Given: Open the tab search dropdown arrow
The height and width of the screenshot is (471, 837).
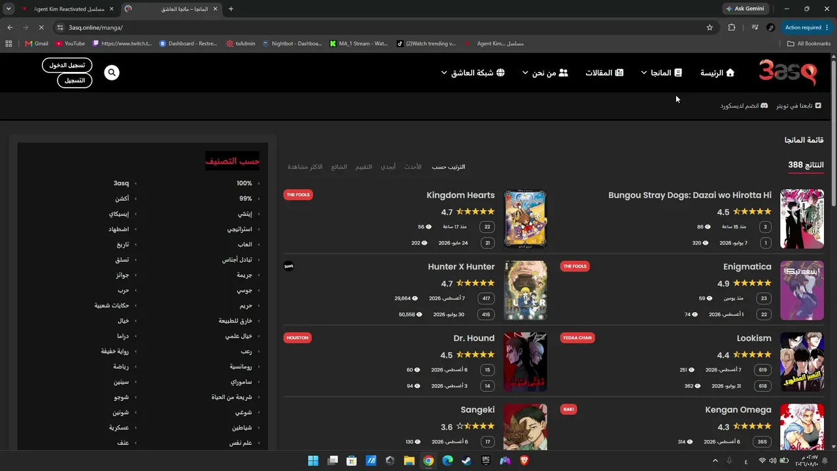Looking at the screenshot, I should pos(9,9).
